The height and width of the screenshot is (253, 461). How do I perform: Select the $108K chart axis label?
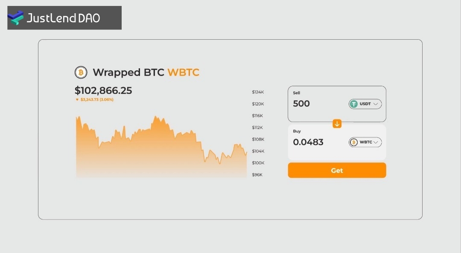pos(258,140)
